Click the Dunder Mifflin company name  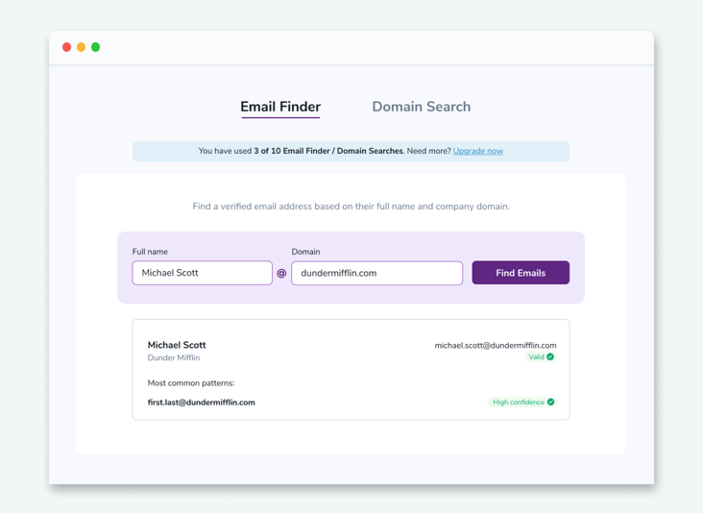tap(174, 358)
